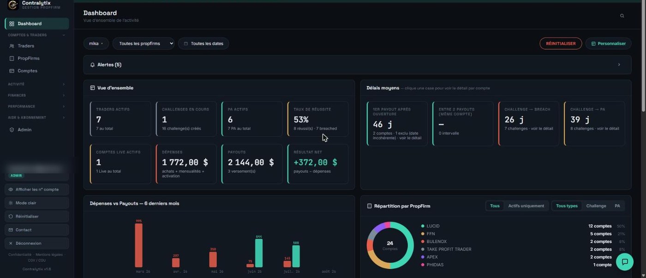Click the BULENOX legend color dot
This screenshot has height=278, width=646.
coord(423,242)
